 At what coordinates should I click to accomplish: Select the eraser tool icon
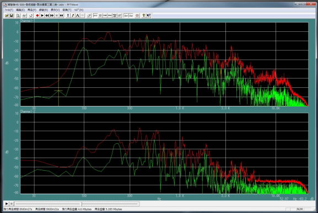click(89, 15)
